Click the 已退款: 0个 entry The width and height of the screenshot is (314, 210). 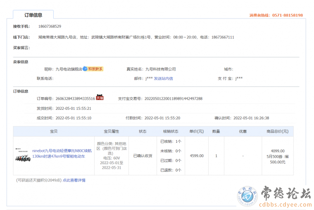pos(171,170)
